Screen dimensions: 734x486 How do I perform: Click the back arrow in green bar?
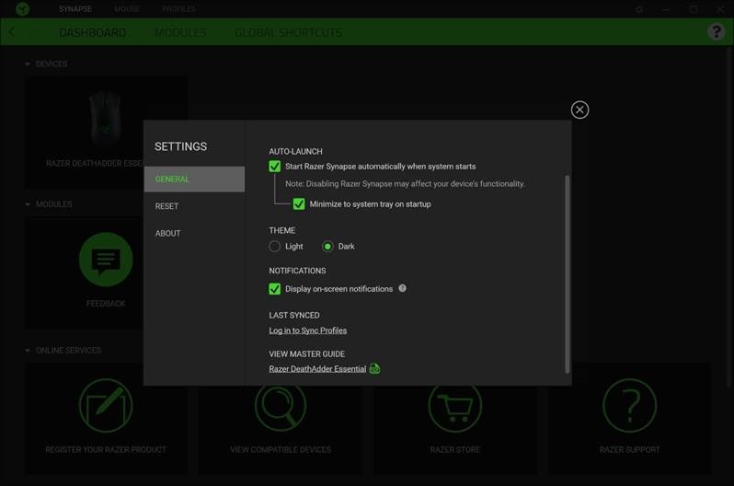coord(12,32)
